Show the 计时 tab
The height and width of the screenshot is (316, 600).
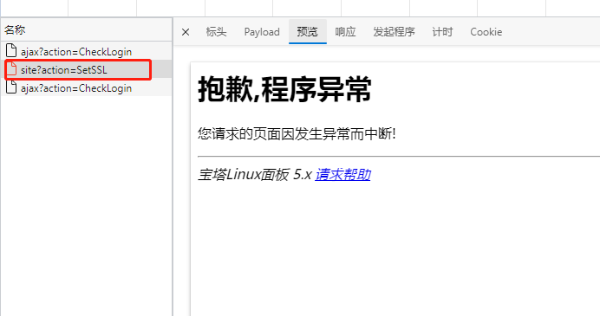[x=442, y=32]
